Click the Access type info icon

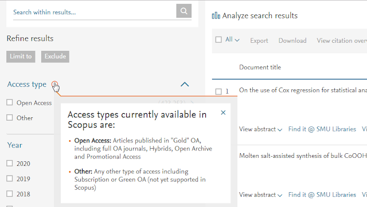click(x=54, y=84)
